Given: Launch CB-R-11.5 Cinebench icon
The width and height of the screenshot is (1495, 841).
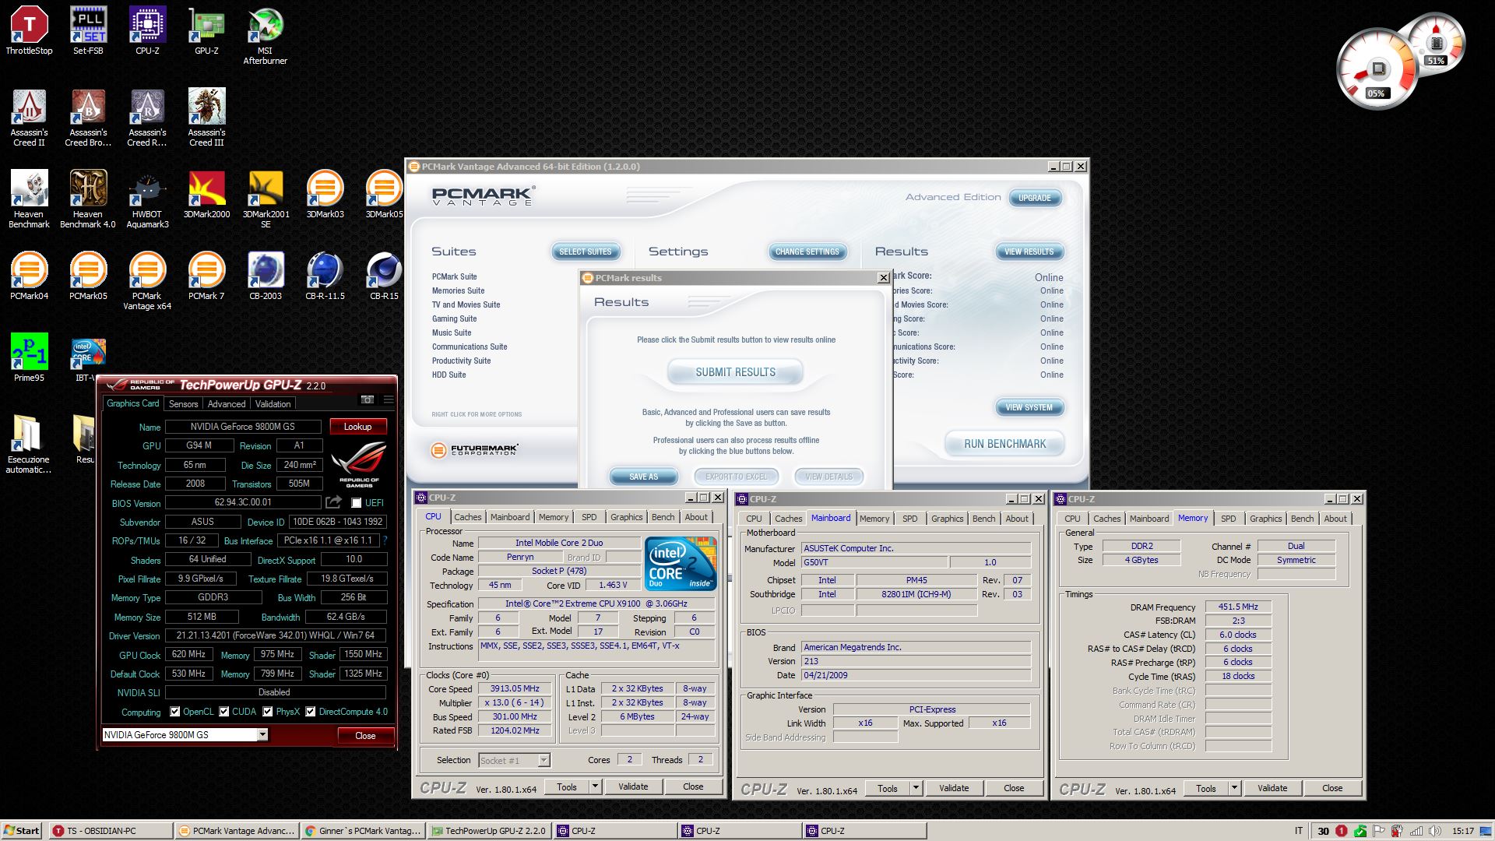Looking at the screenshot, I should click(x=325, y=276).
